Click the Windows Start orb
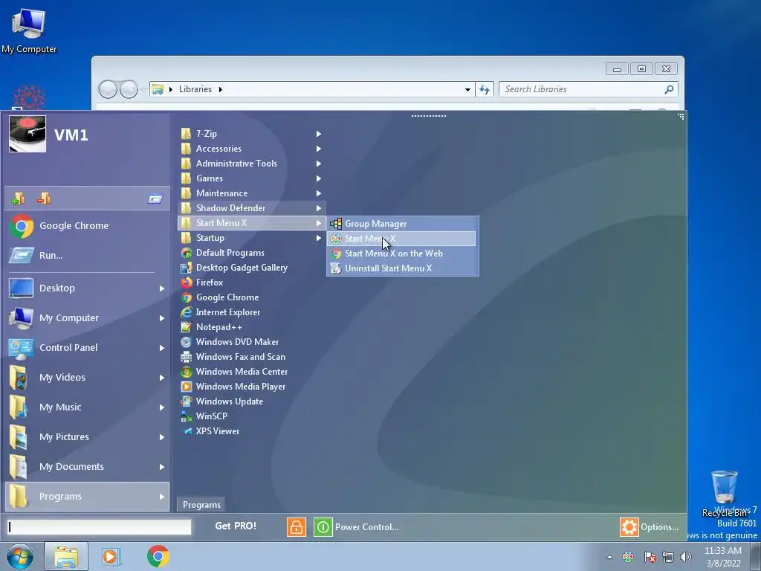 point(20,556)
